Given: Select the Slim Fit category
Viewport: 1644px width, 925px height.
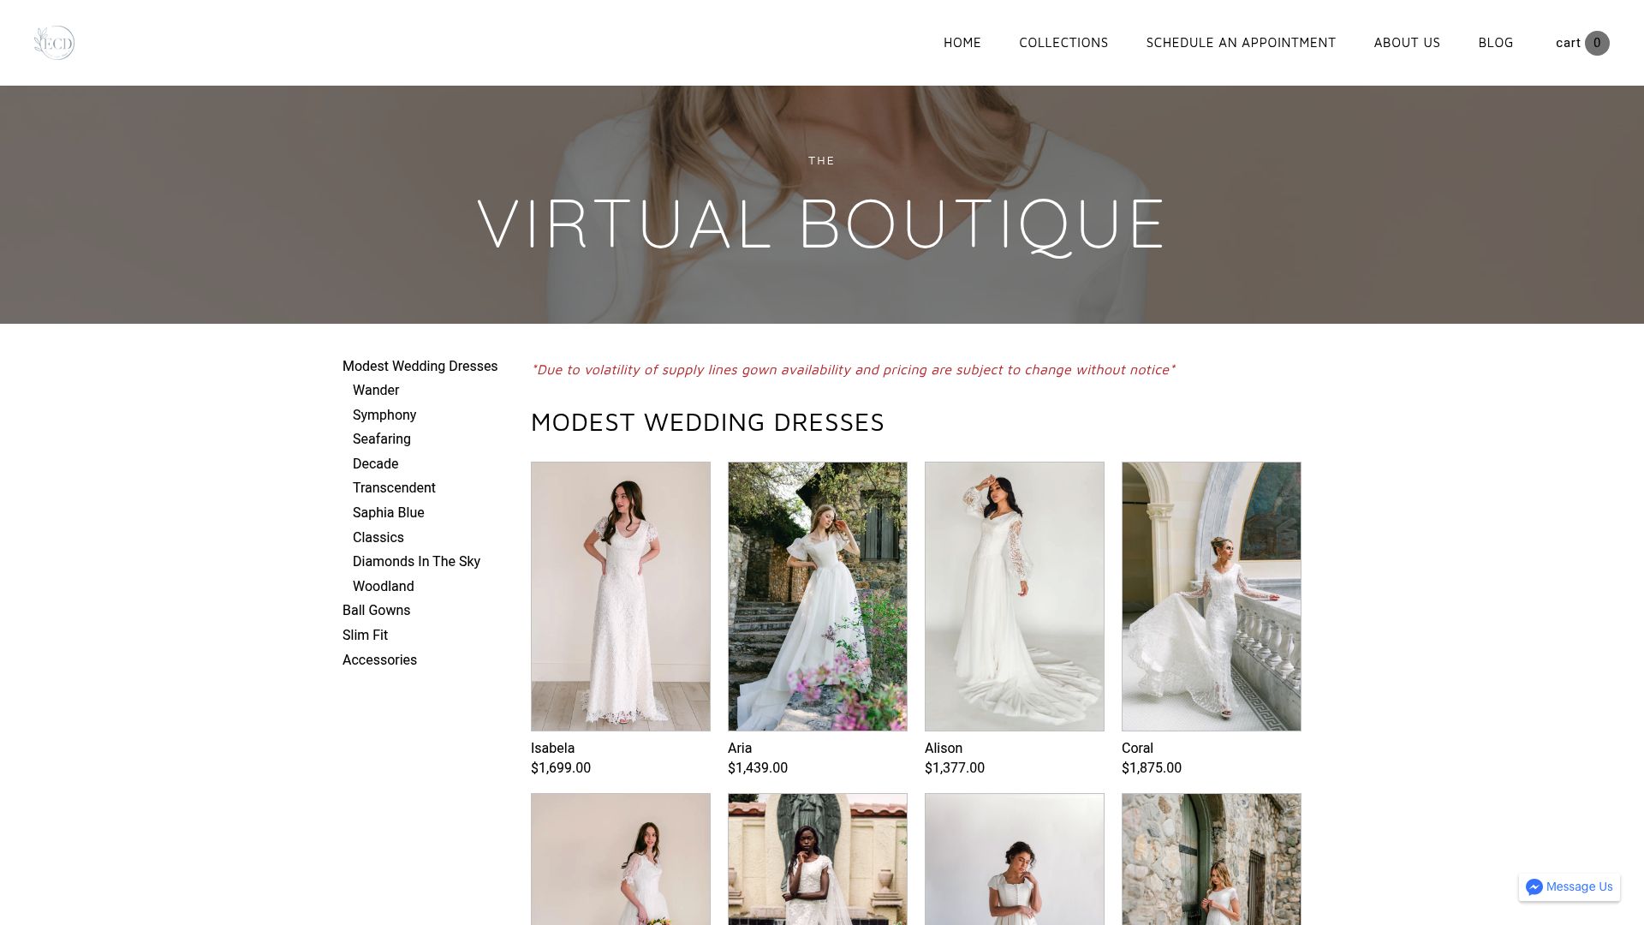Looking at the screenshot, I should point(365,635).
